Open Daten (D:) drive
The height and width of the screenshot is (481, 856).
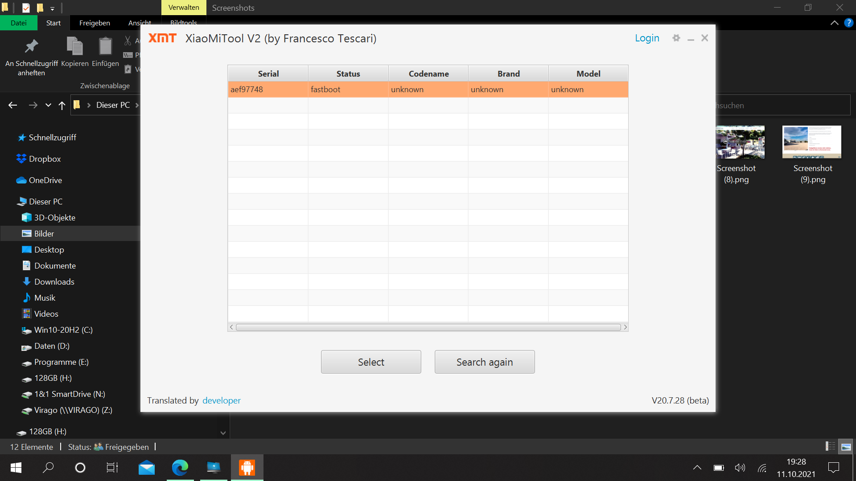(x=52, y=346)
